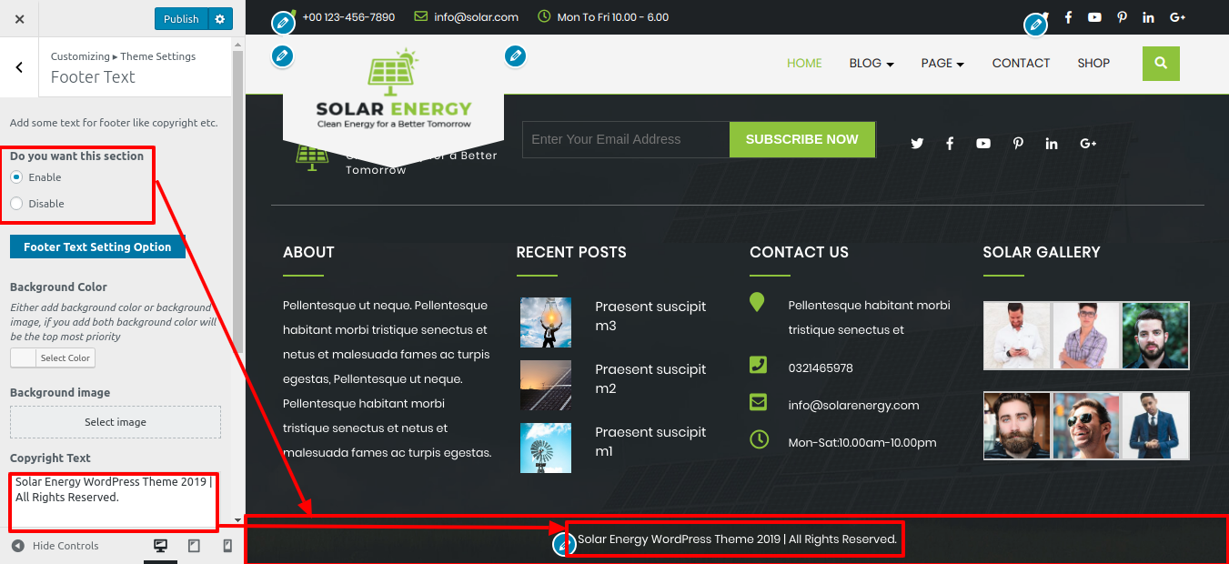The width and height of the screenshot is (1229, 564).
Task: Click the Enter Your Email Address field
Action: [x=626, y=139]
